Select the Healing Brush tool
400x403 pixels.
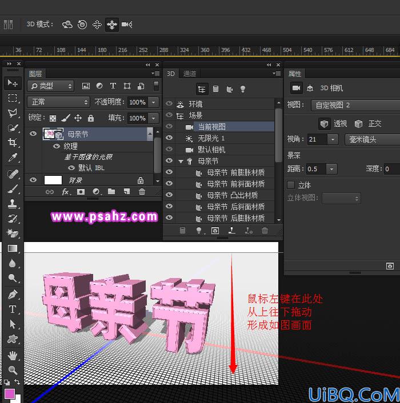coord(13,174)
